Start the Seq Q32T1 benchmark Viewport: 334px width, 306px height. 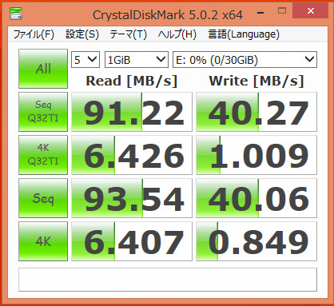tap(43, 112)
